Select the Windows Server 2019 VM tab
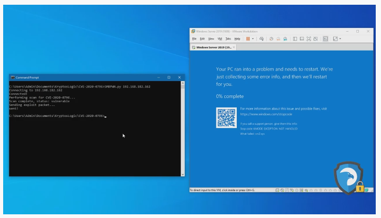This screenshot has height=218, width=381. [x=213, y=47]
